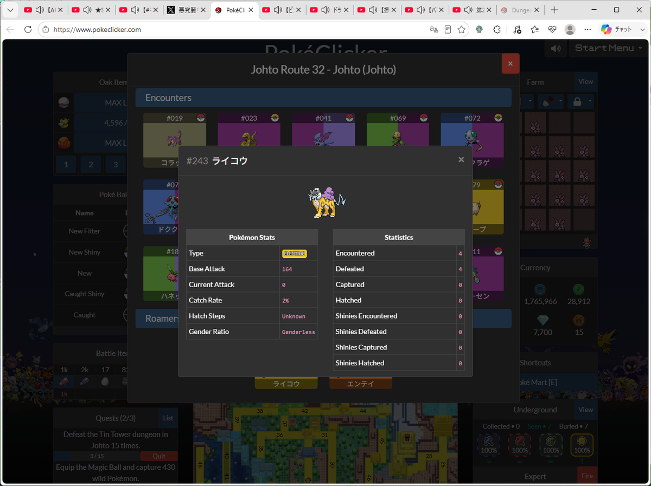Mute the YouTube tab starting with ★

click(87, 10)
